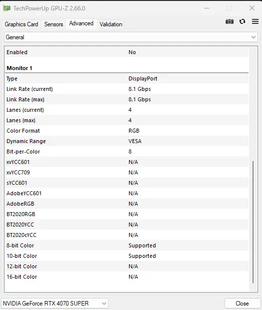The height and width of the screenshot is (310, 262).
Task: Select the 10-bit Color row
Action: tap(127, 256)
